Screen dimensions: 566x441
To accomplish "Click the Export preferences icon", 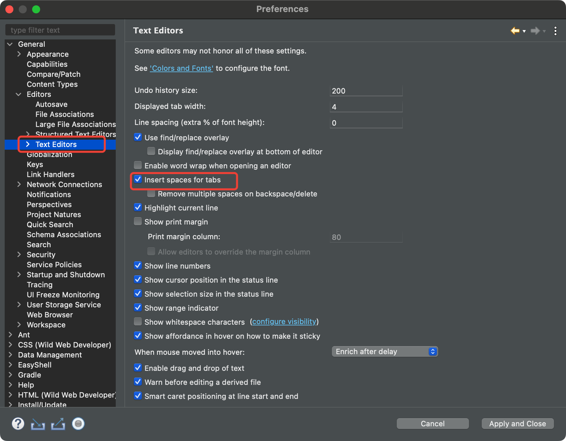I will coord(58,424).
